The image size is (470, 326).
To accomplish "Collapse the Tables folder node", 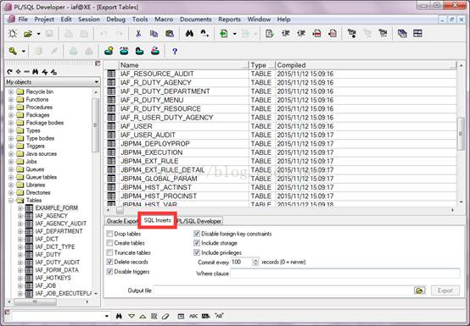I will click(x=11, y=201).
